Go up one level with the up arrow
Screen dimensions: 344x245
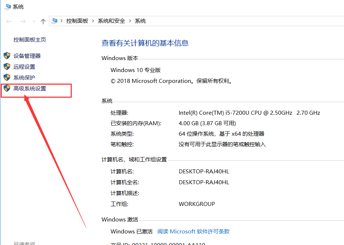(43, 21)
